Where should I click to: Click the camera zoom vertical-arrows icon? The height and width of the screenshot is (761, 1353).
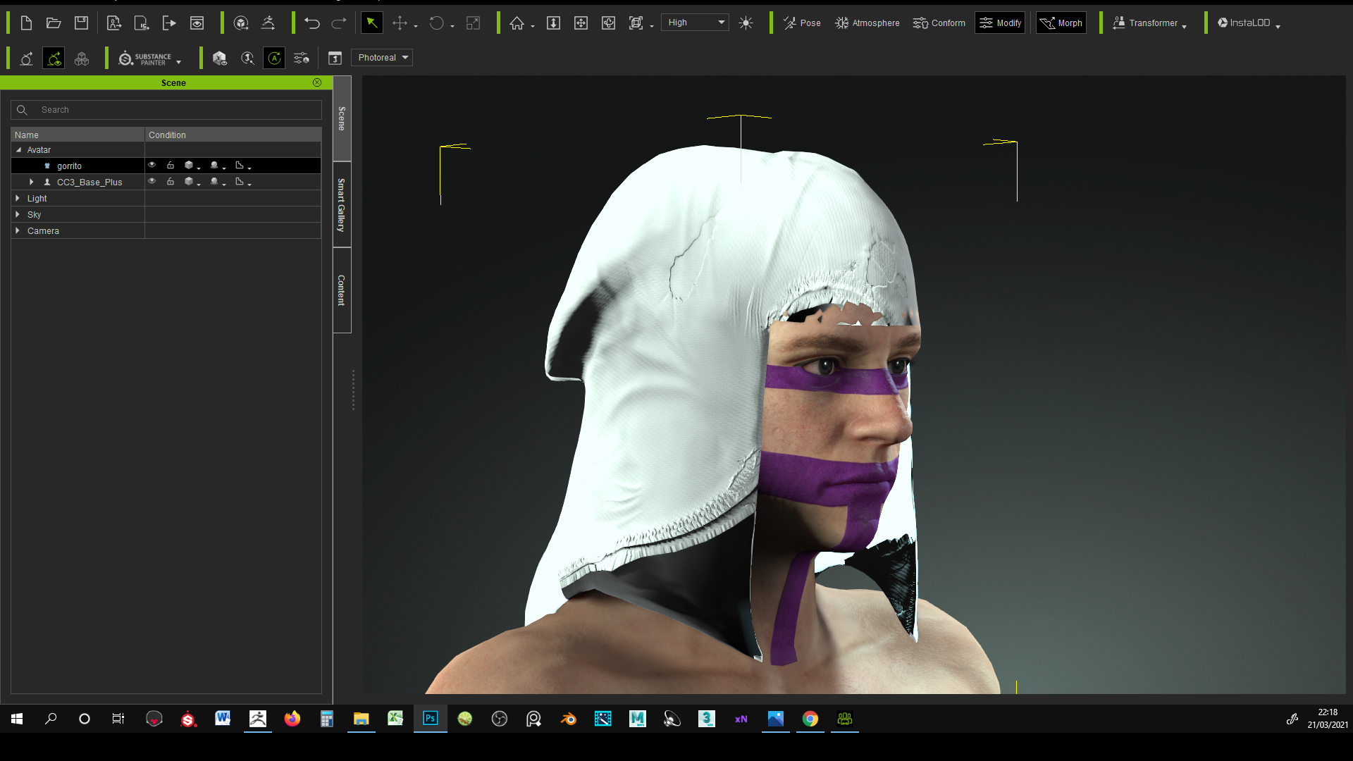click(554, 23)
